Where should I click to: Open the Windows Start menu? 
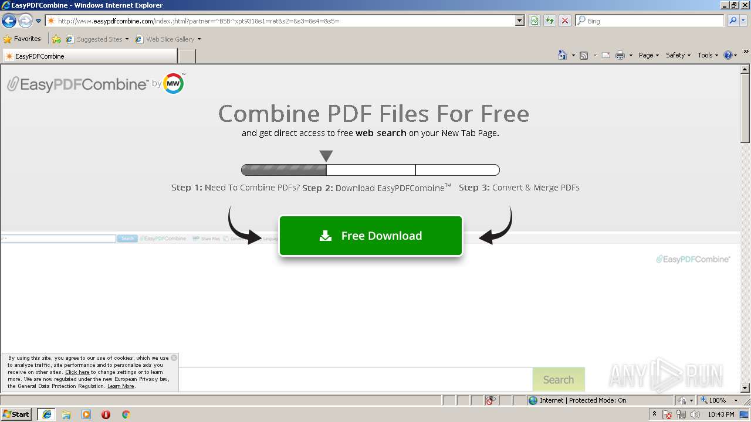pyautogui.click(x=16, y=414)
